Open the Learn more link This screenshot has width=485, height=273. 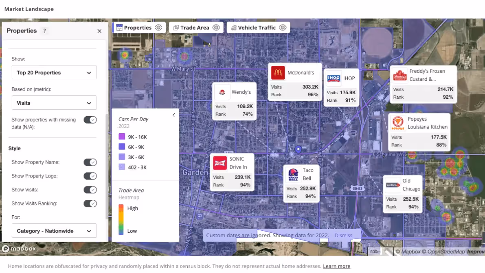tap(336, 266)
